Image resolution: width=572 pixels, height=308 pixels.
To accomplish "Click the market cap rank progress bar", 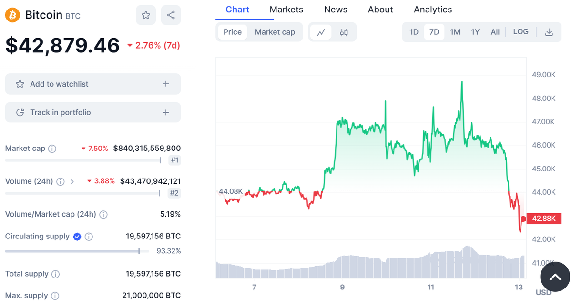I will (83, 160).
